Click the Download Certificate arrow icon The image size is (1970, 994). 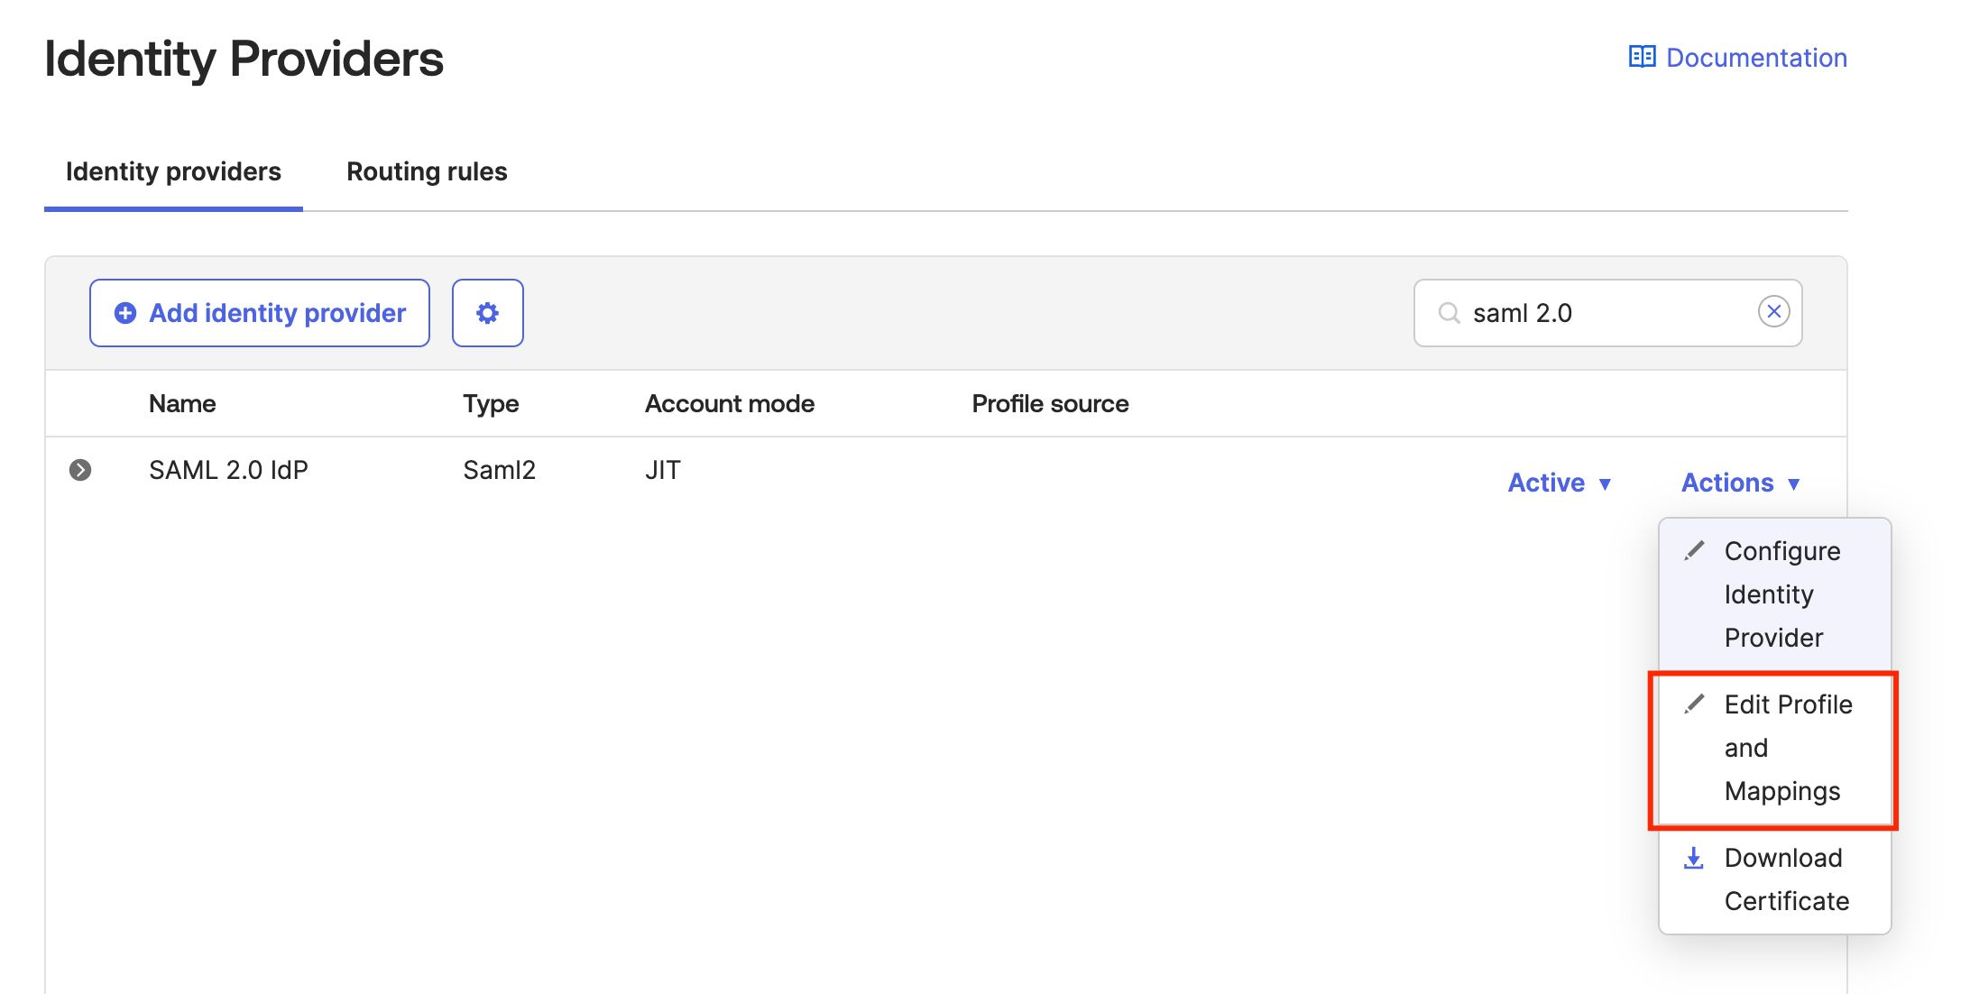click(1693, 858)
